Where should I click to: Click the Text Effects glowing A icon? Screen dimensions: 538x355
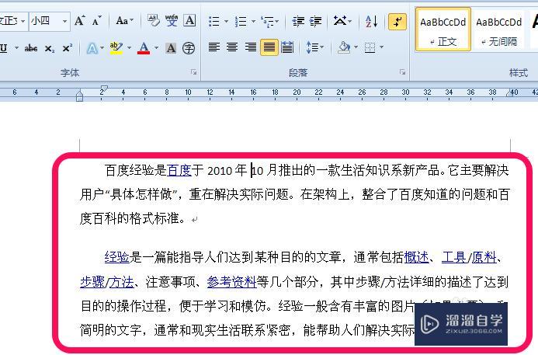(x=92, y=48)
